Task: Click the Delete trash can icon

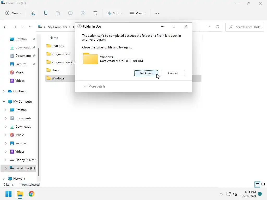Action: (95, 13)
